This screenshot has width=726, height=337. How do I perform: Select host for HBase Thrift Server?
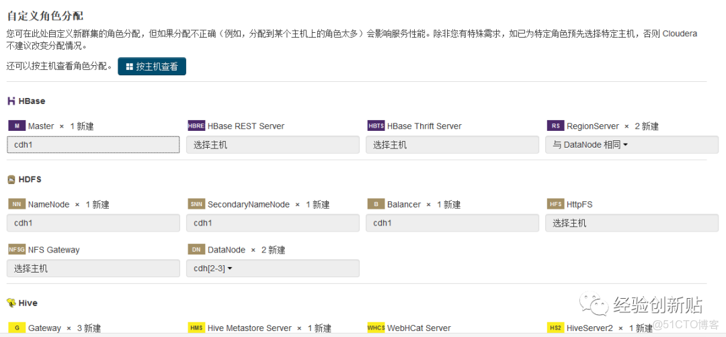pyautogui.click(x=452, y=145)
